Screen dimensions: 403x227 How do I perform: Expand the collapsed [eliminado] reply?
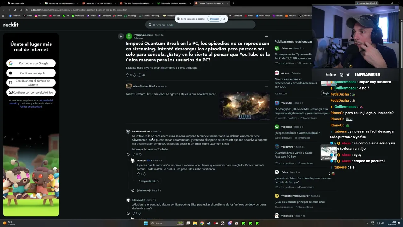[x=133, y=190]
